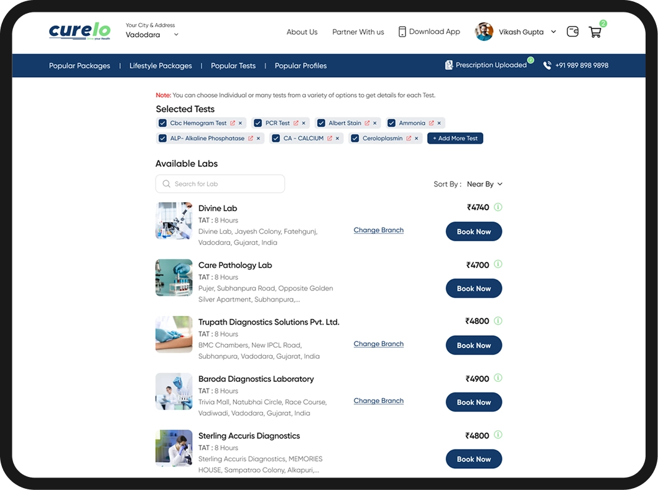Open the Lifestyle Packages menu item
Viewport: 658px width, 490px height.
pyautogui.click(x=160, y=66)
